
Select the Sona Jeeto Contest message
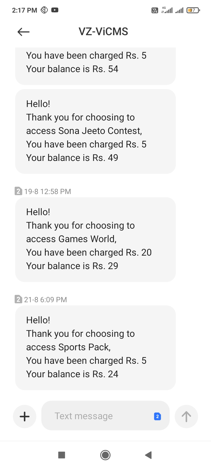click(95, 131)
